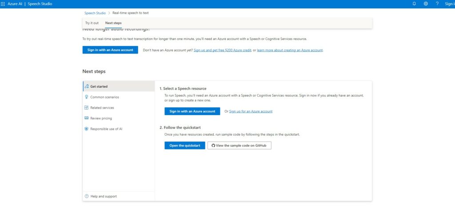View the sample code on GitHub
This screenshot has width=455, height=222.
(x=239, y=145)
